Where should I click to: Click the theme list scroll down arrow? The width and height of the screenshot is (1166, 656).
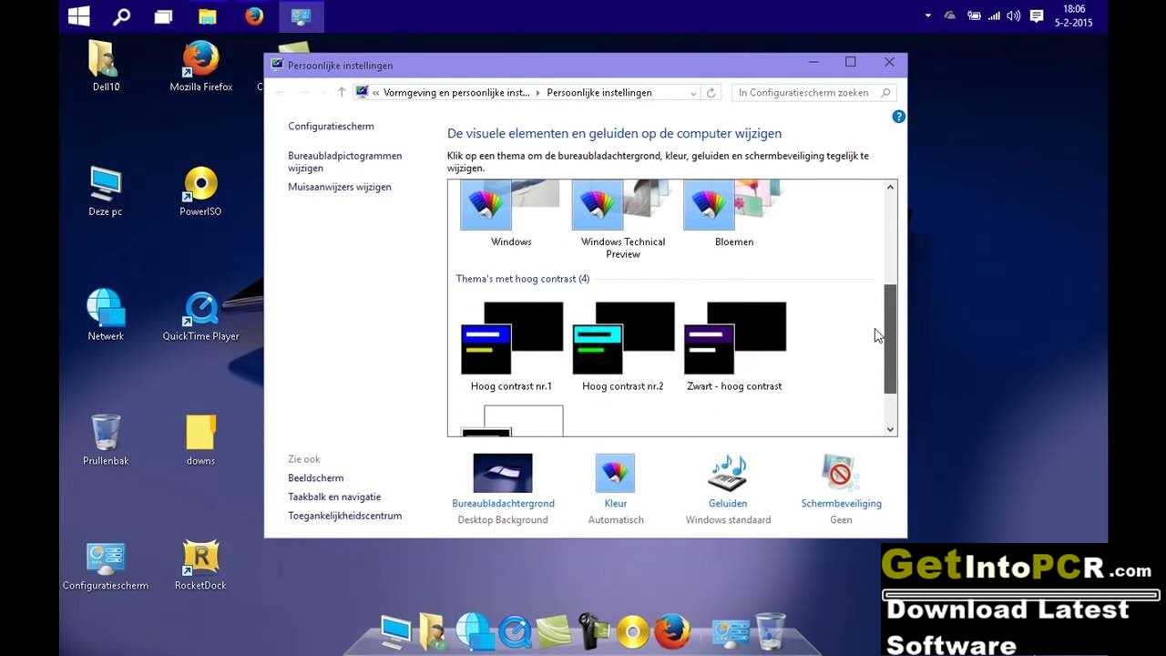[890, 429]
